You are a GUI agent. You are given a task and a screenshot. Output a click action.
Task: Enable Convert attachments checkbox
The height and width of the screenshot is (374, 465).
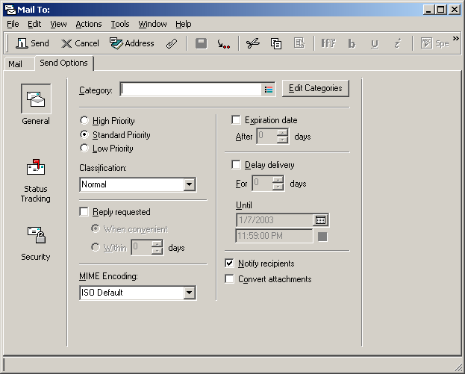230,278
